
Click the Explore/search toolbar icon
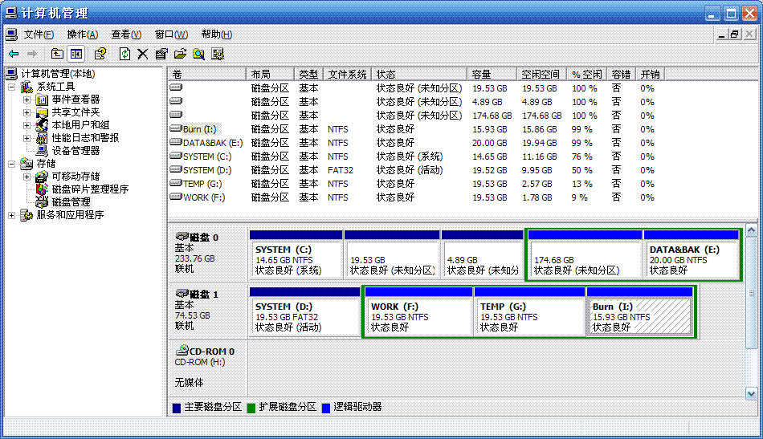tap(198, 54)
